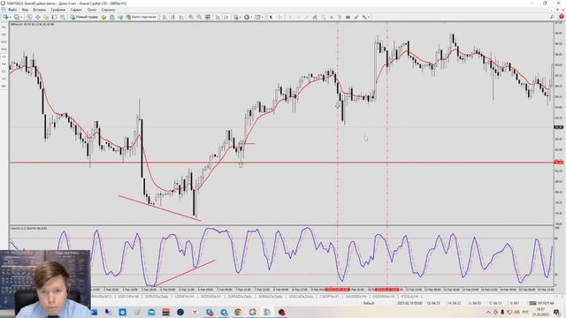Expand the Periods dropdown arrow

pyautogui.click(x=251, y=18)
